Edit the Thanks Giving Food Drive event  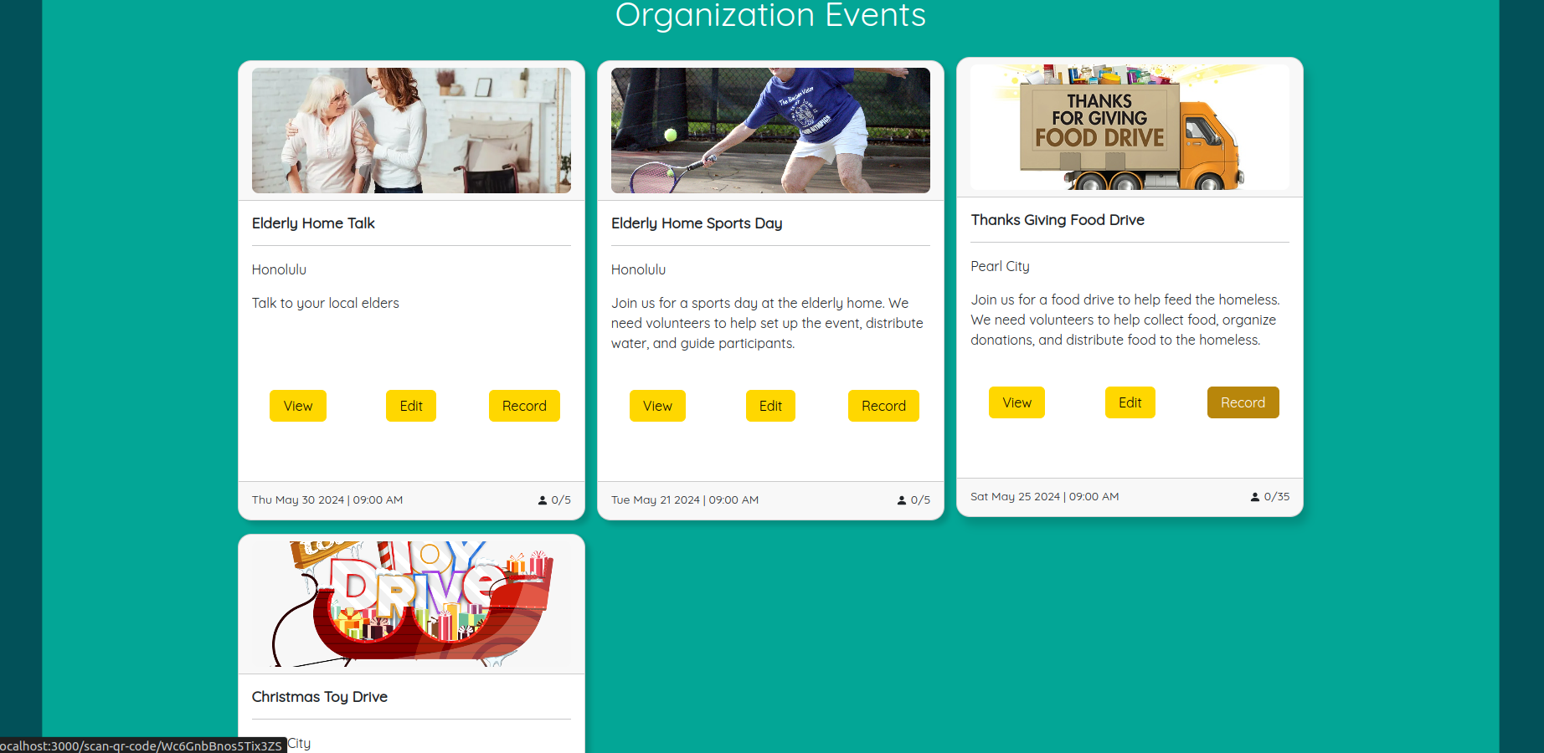pos(1130,402)
